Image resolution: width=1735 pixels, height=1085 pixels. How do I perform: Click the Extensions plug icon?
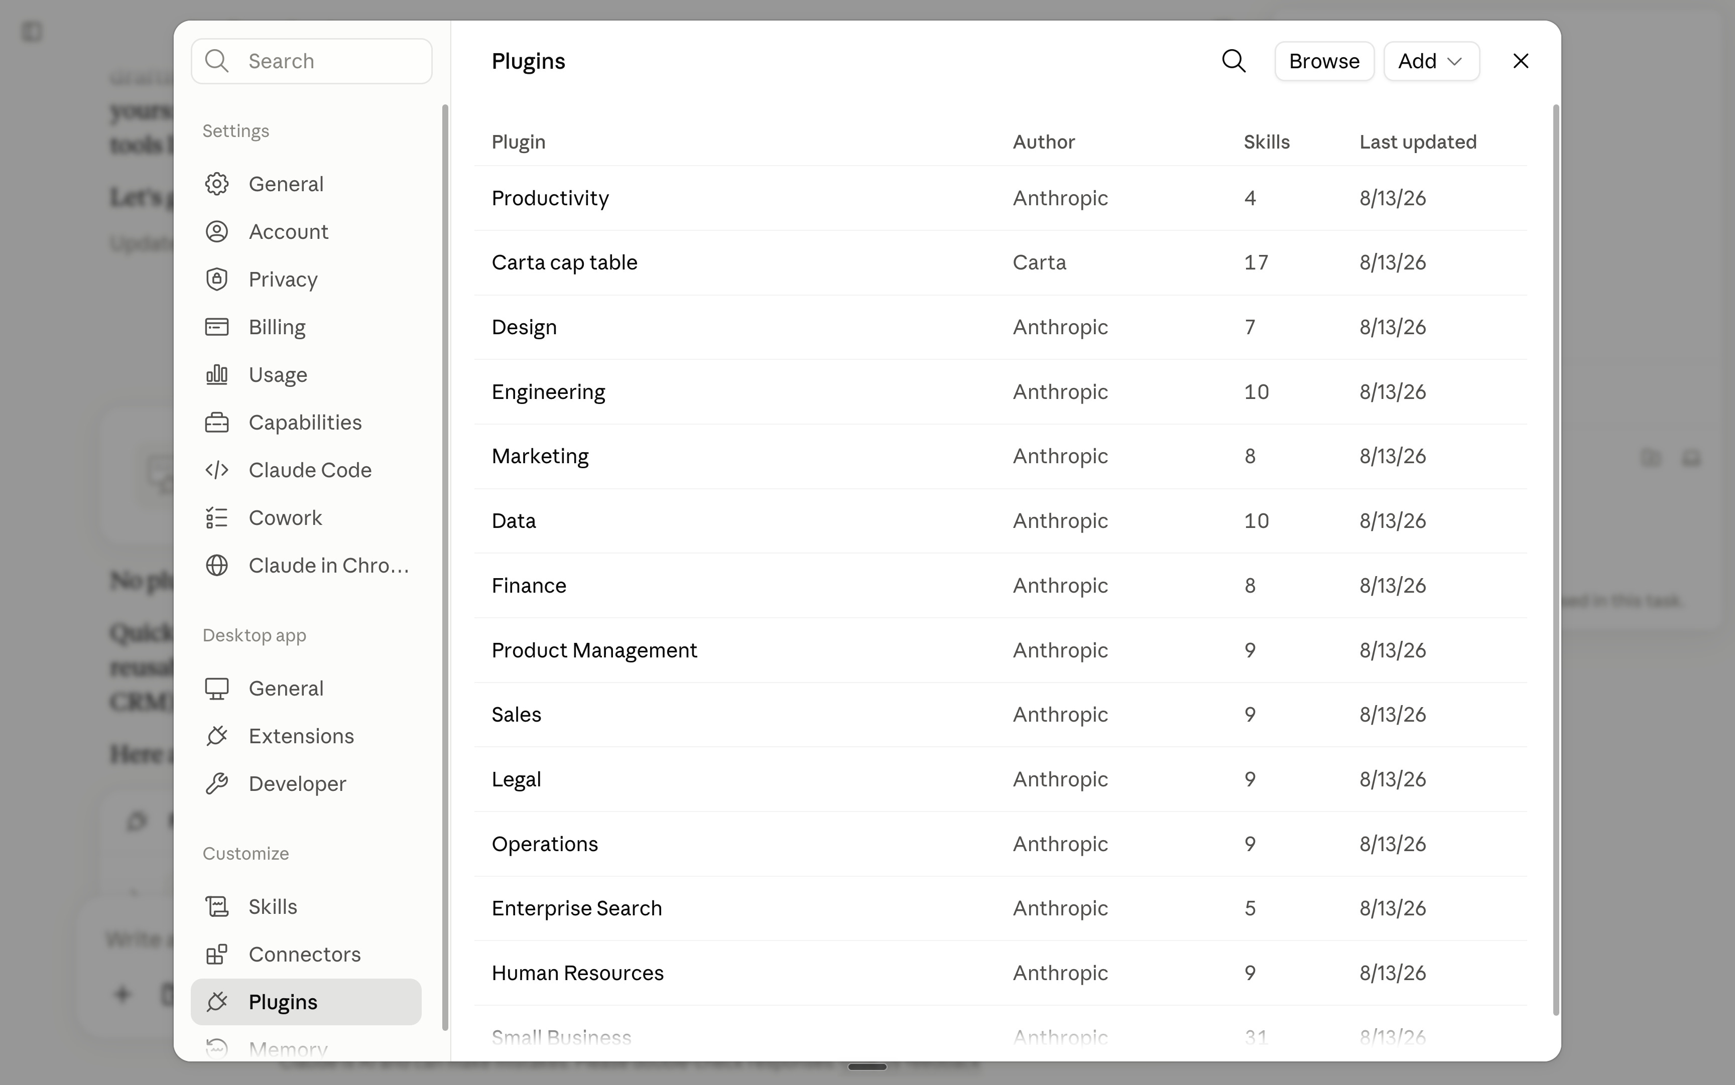click(217, 736)
